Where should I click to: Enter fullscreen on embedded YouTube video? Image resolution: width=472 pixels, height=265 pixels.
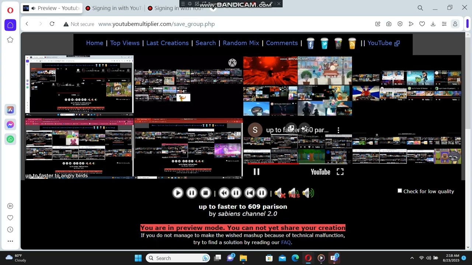[340, 172]
